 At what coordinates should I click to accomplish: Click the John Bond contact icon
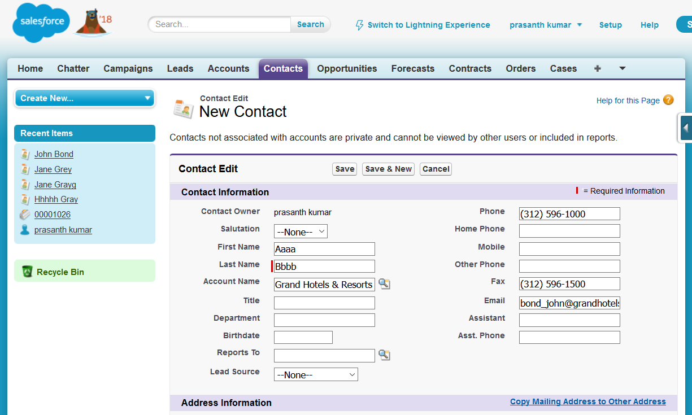[x=24, y=154]
